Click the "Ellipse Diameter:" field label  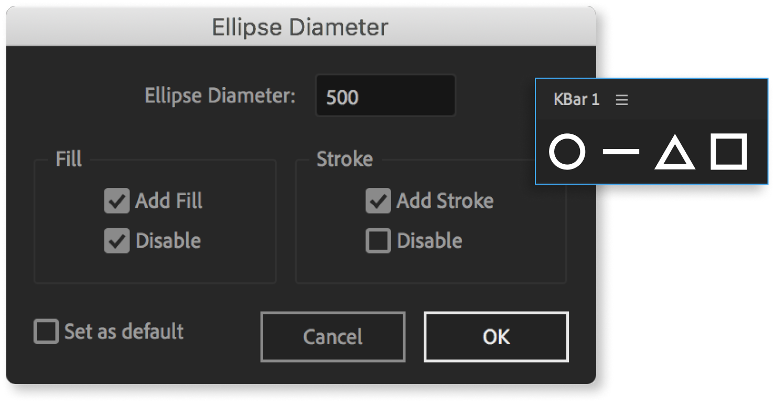point(220,96)
